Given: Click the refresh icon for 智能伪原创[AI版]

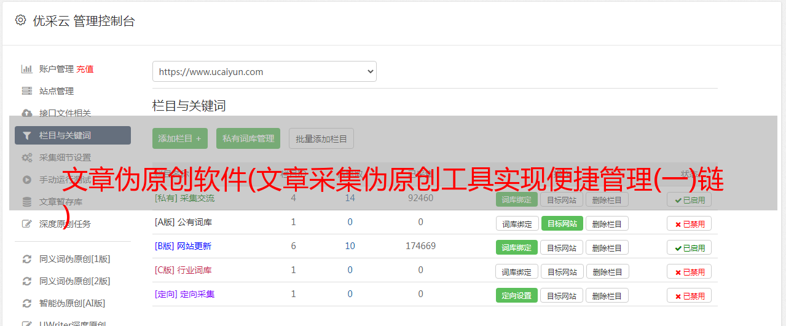Looking at the screenshot, I should [27, 303].
